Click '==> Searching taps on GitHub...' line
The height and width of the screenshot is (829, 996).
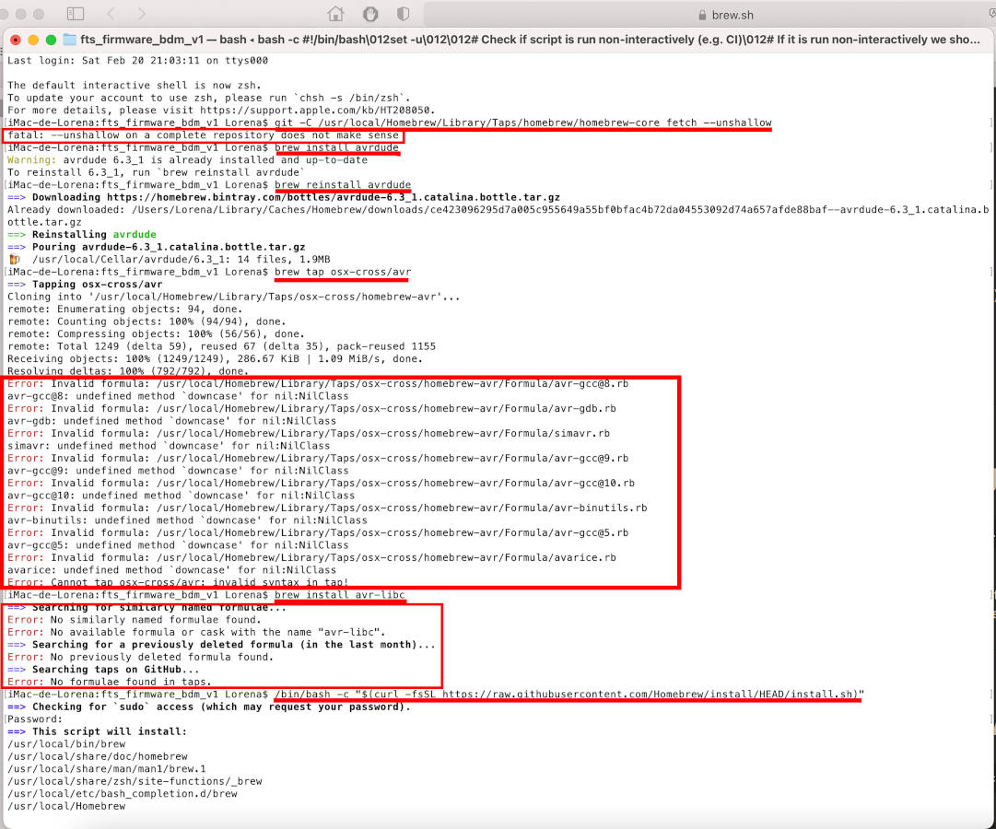pyautogui.click(x=103, y=670)
